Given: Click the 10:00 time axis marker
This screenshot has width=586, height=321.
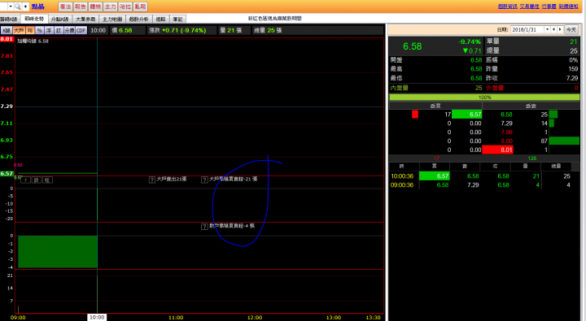Looking at the screenshot, I should click(97, 317).
